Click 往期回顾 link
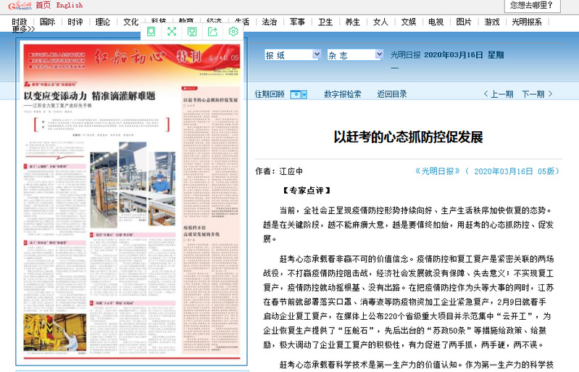This screenshot has width=579, height=372. tap(270, 94)
